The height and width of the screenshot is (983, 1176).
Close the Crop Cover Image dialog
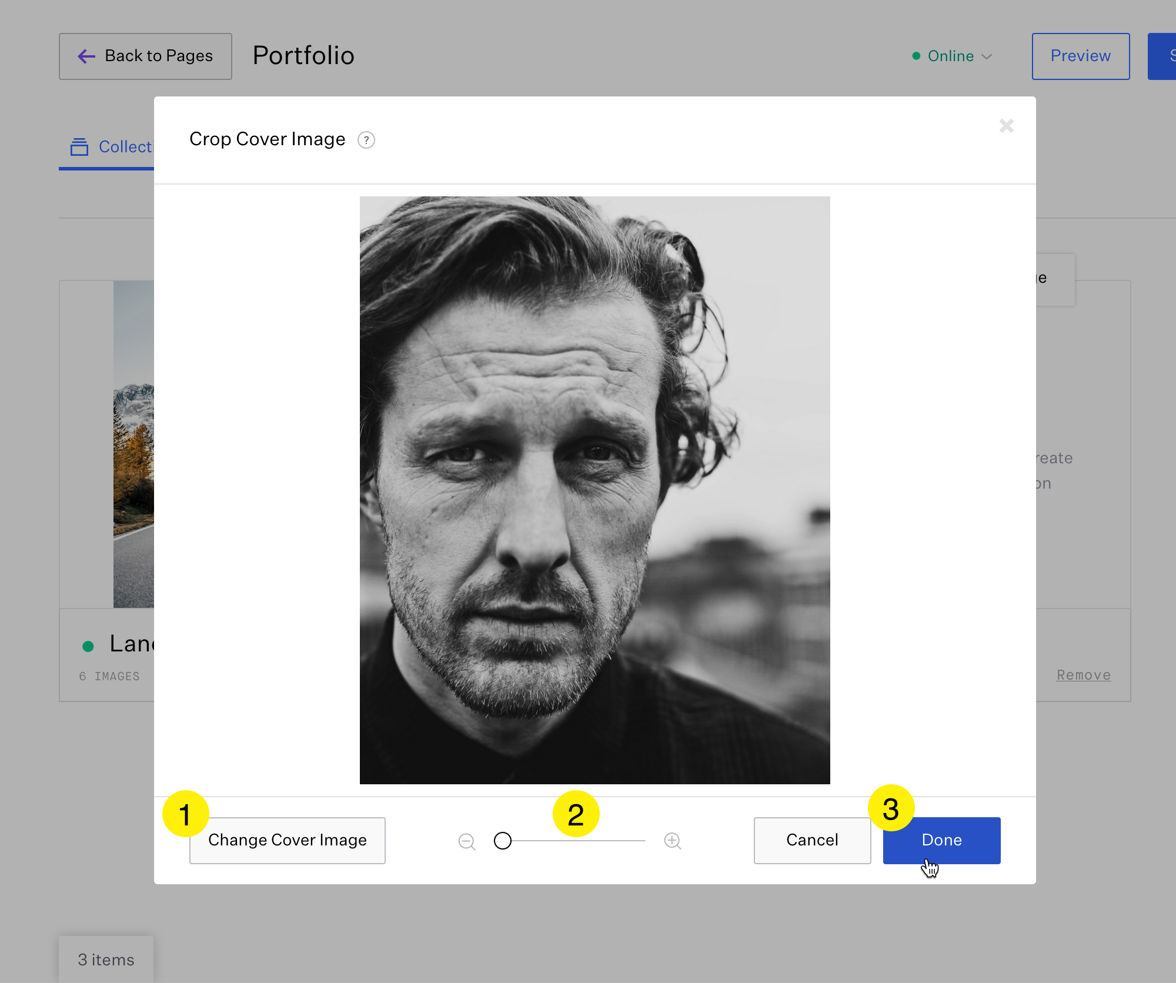(x=1006, y=126)
